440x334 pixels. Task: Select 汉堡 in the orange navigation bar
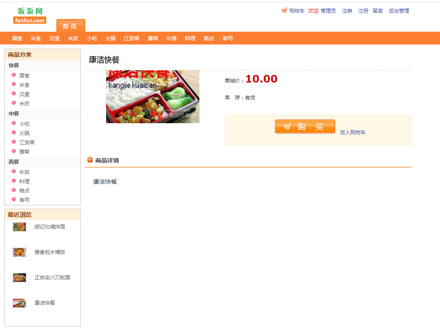point(54,39)
